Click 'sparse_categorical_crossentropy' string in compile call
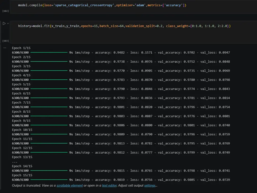Image resolution: width=257 pixels, height=193 pixels. click(84, 5)
